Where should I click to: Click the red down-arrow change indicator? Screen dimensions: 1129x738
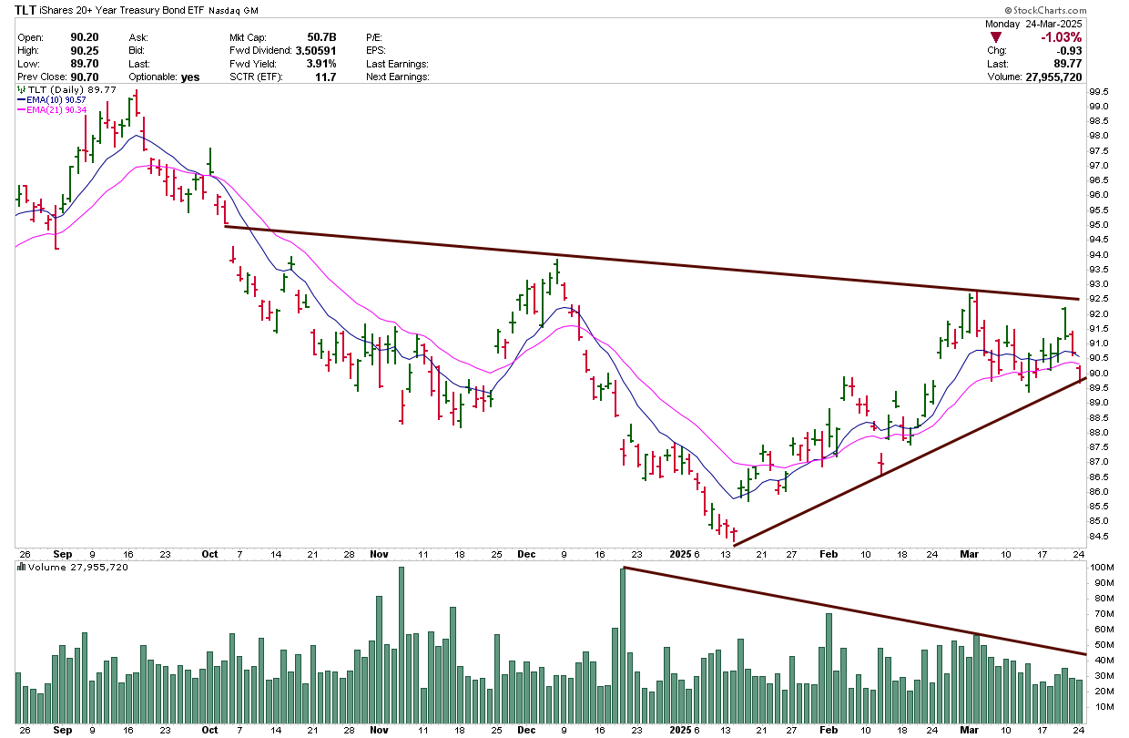(998, 37)
